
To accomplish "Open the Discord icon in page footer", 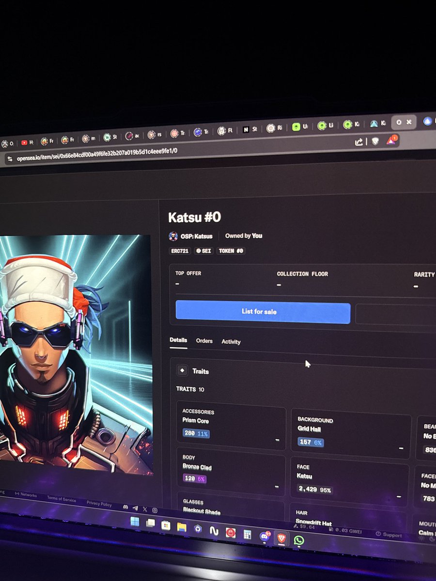I will [125, 507].
